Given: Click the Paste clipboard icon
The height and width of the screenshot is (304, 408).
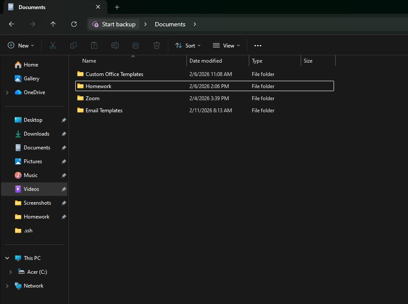Looking at the screenshot, I should [94, 45].
